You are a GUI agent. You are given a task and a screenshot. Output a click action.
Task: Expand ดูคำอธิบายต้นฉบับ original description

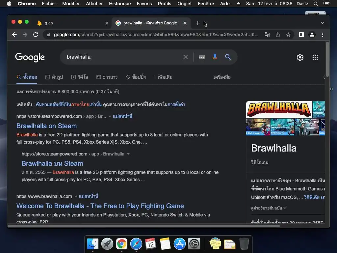click(x=269, y=208)
